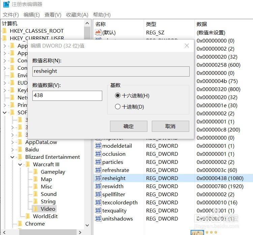Expand the Baidu tree node

(x=12, y=149)
